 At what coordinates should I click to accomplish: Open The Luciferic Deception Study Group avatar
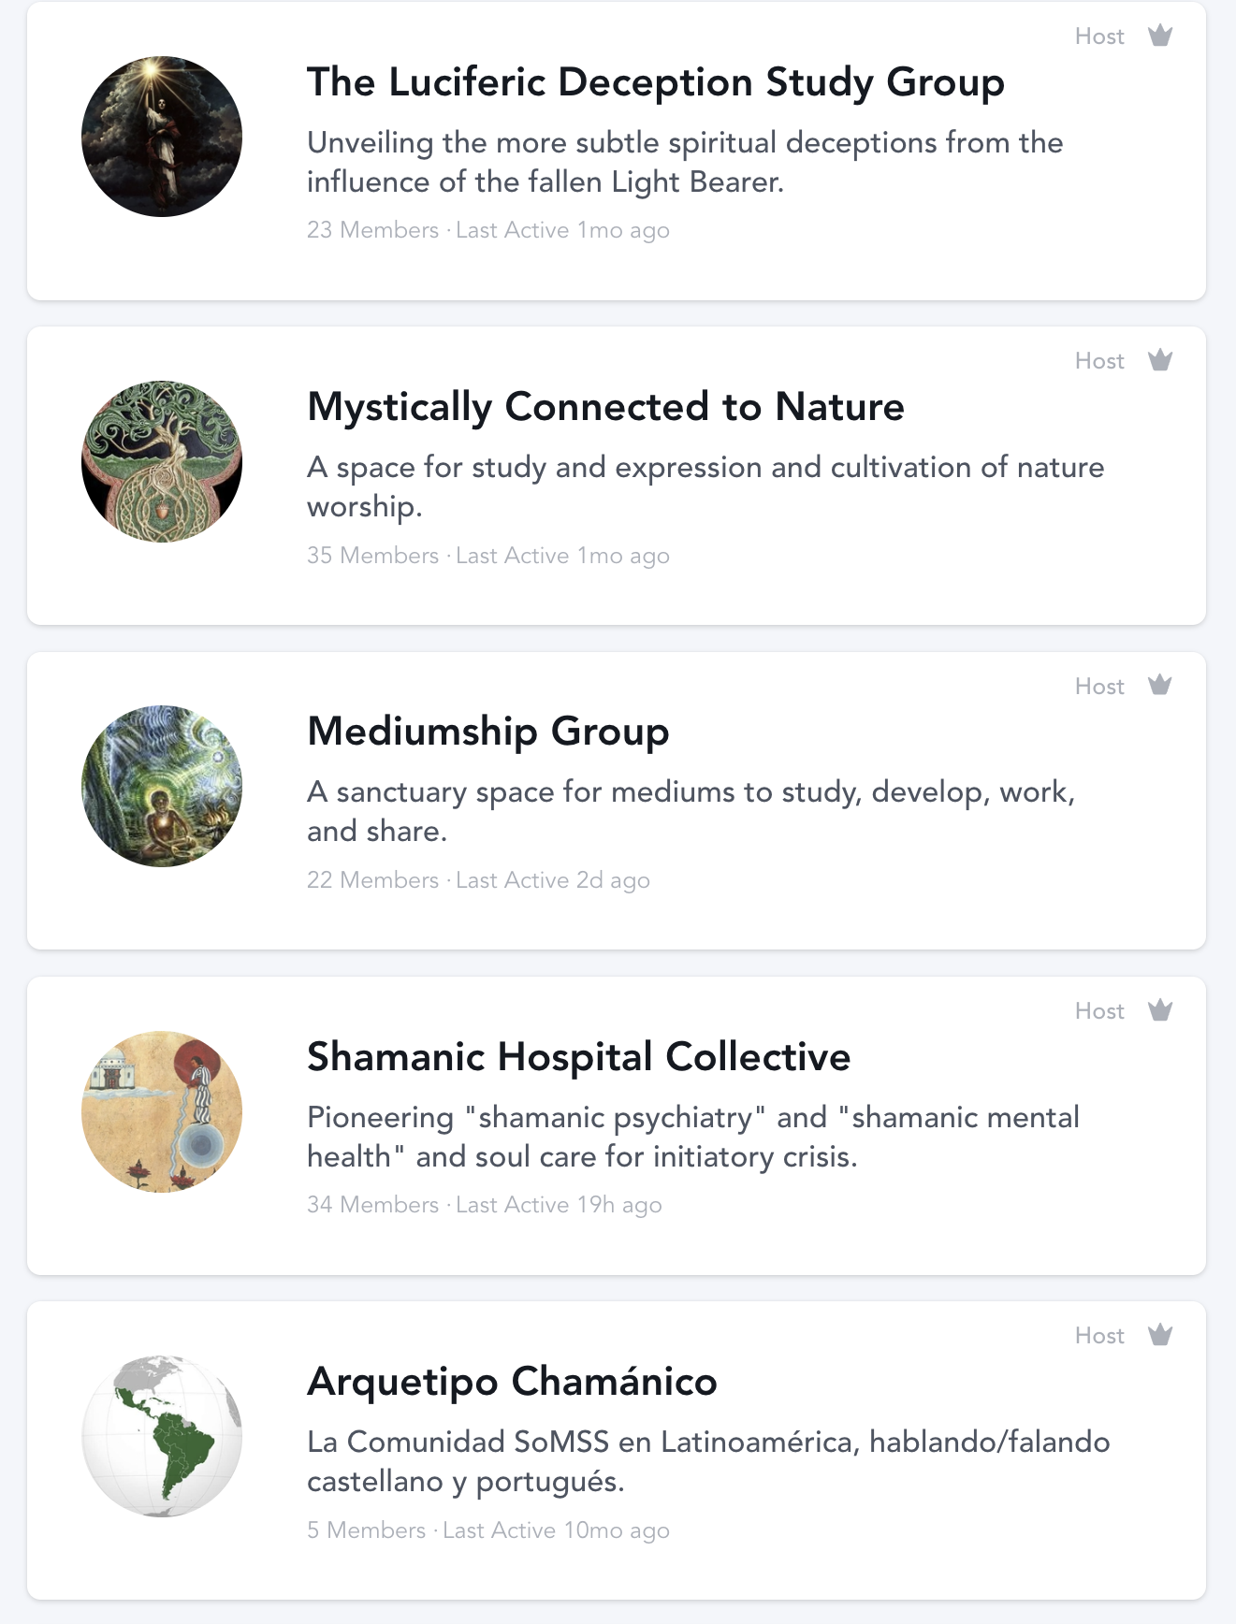(162, 137)
